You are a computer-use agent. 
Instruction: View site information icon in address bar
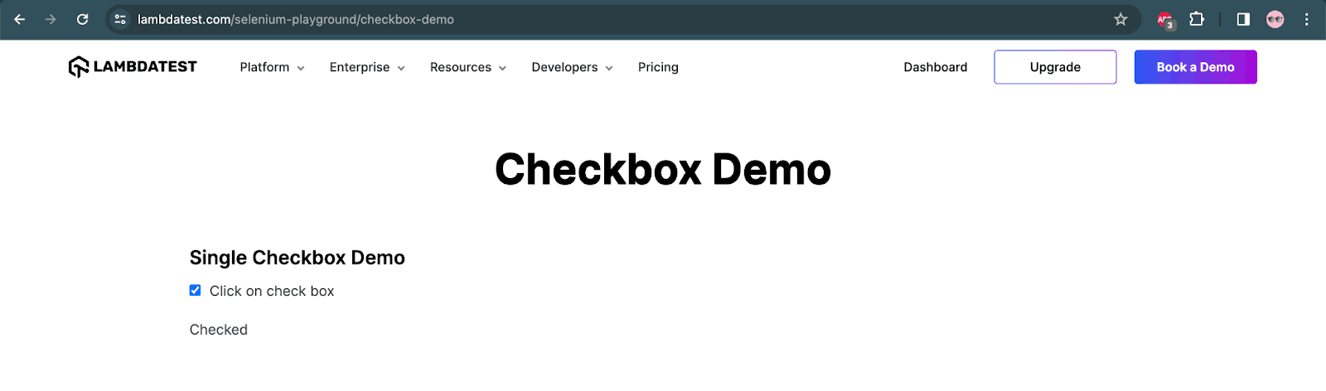click(120, 19)
